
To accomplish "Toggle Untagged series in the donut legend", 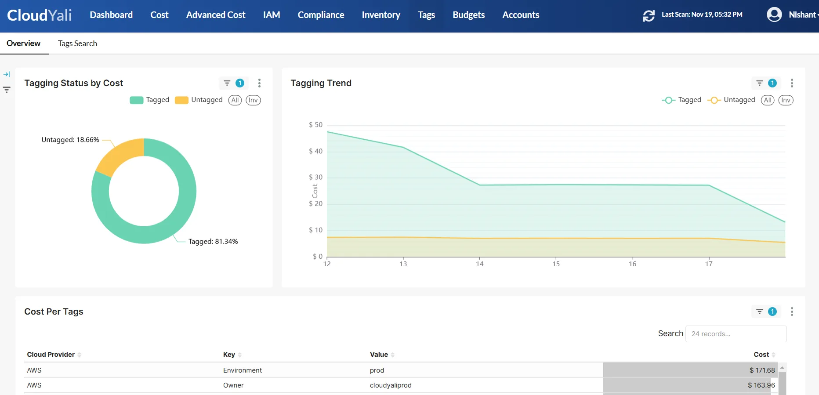I will pyautogui.click(x=199, y=100).
